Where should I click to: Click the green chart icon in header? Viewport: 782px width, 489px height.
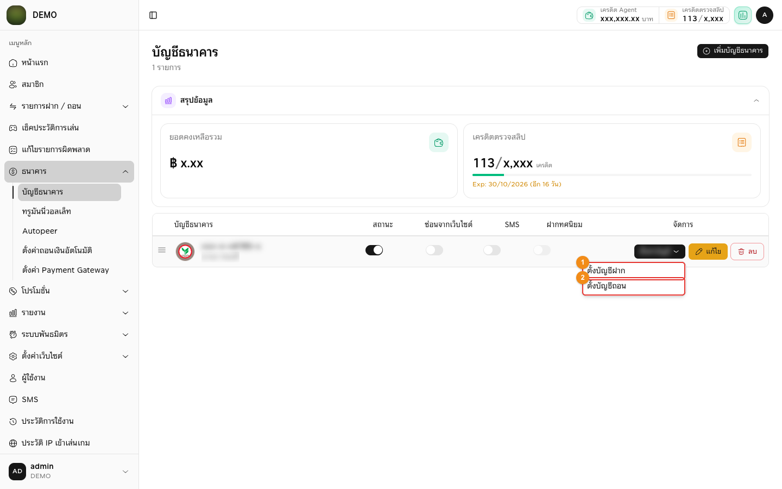[x=742, y=15]
